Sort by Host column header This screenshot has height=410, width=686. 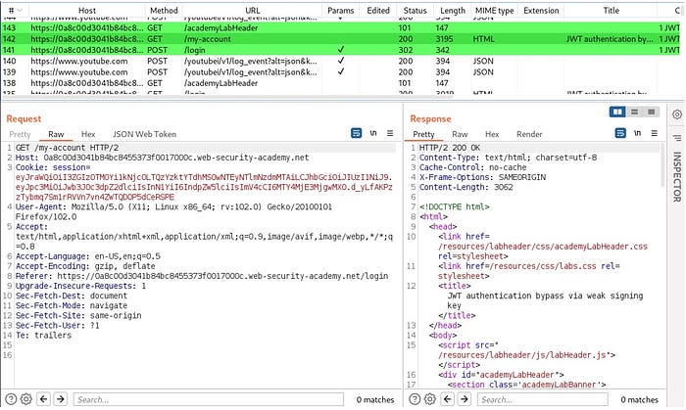[x=87, y=11]
